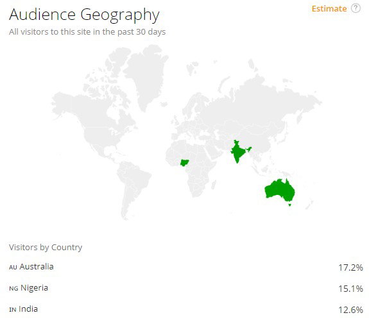Click the question mark help icon

point(356,8)
